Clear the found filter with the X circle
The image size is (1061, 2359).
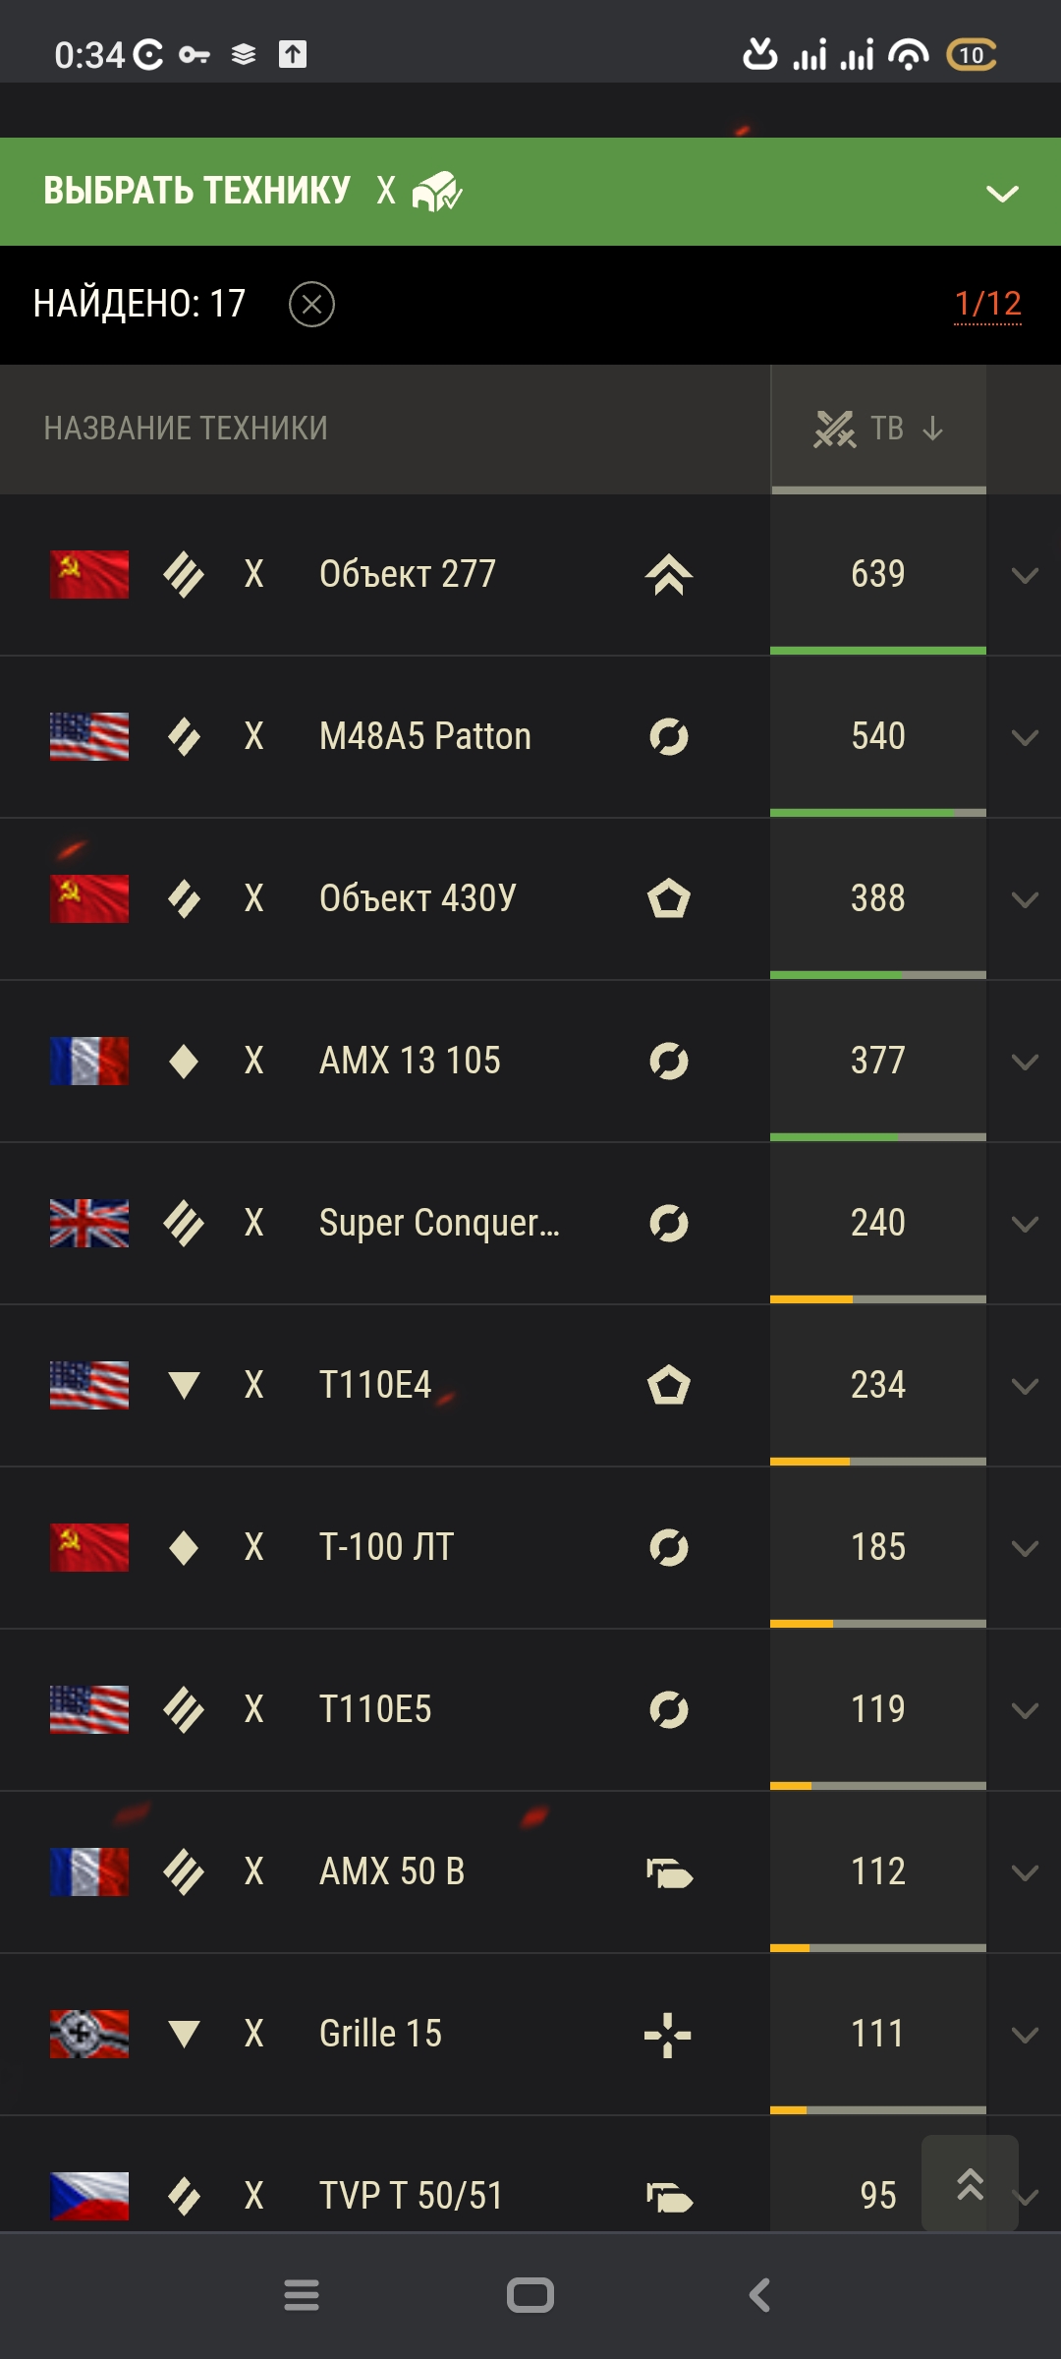(x=312, y=305)
